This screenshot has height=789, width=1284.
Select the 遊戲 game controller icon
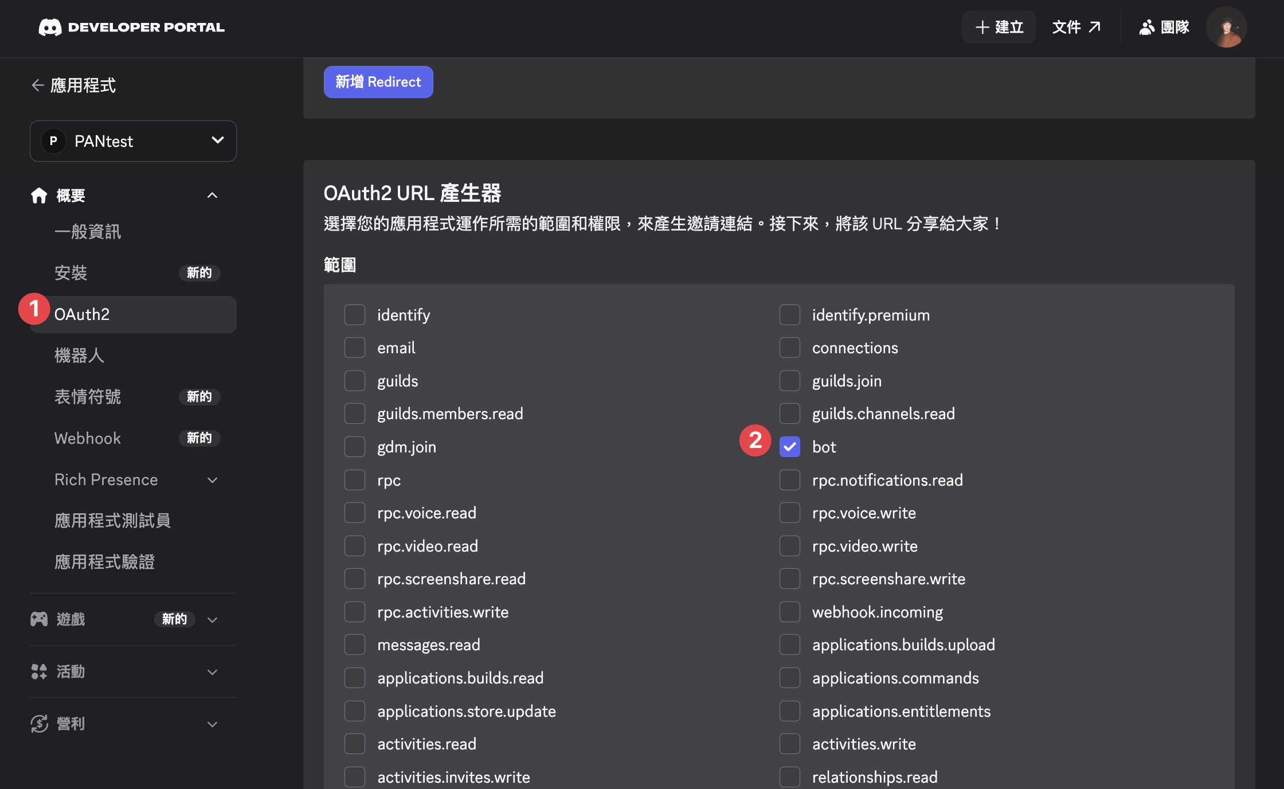(38, 619)
